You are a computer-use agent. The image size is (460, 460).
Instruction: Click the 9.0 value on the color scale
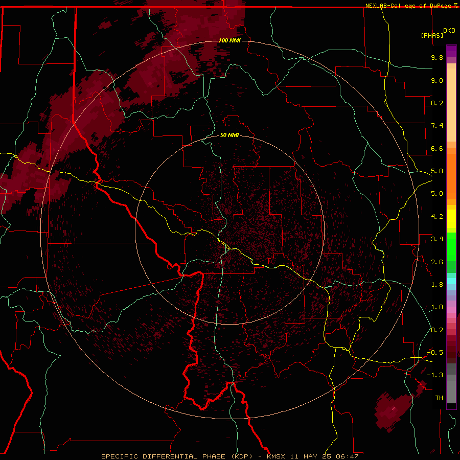coord(437,80)
